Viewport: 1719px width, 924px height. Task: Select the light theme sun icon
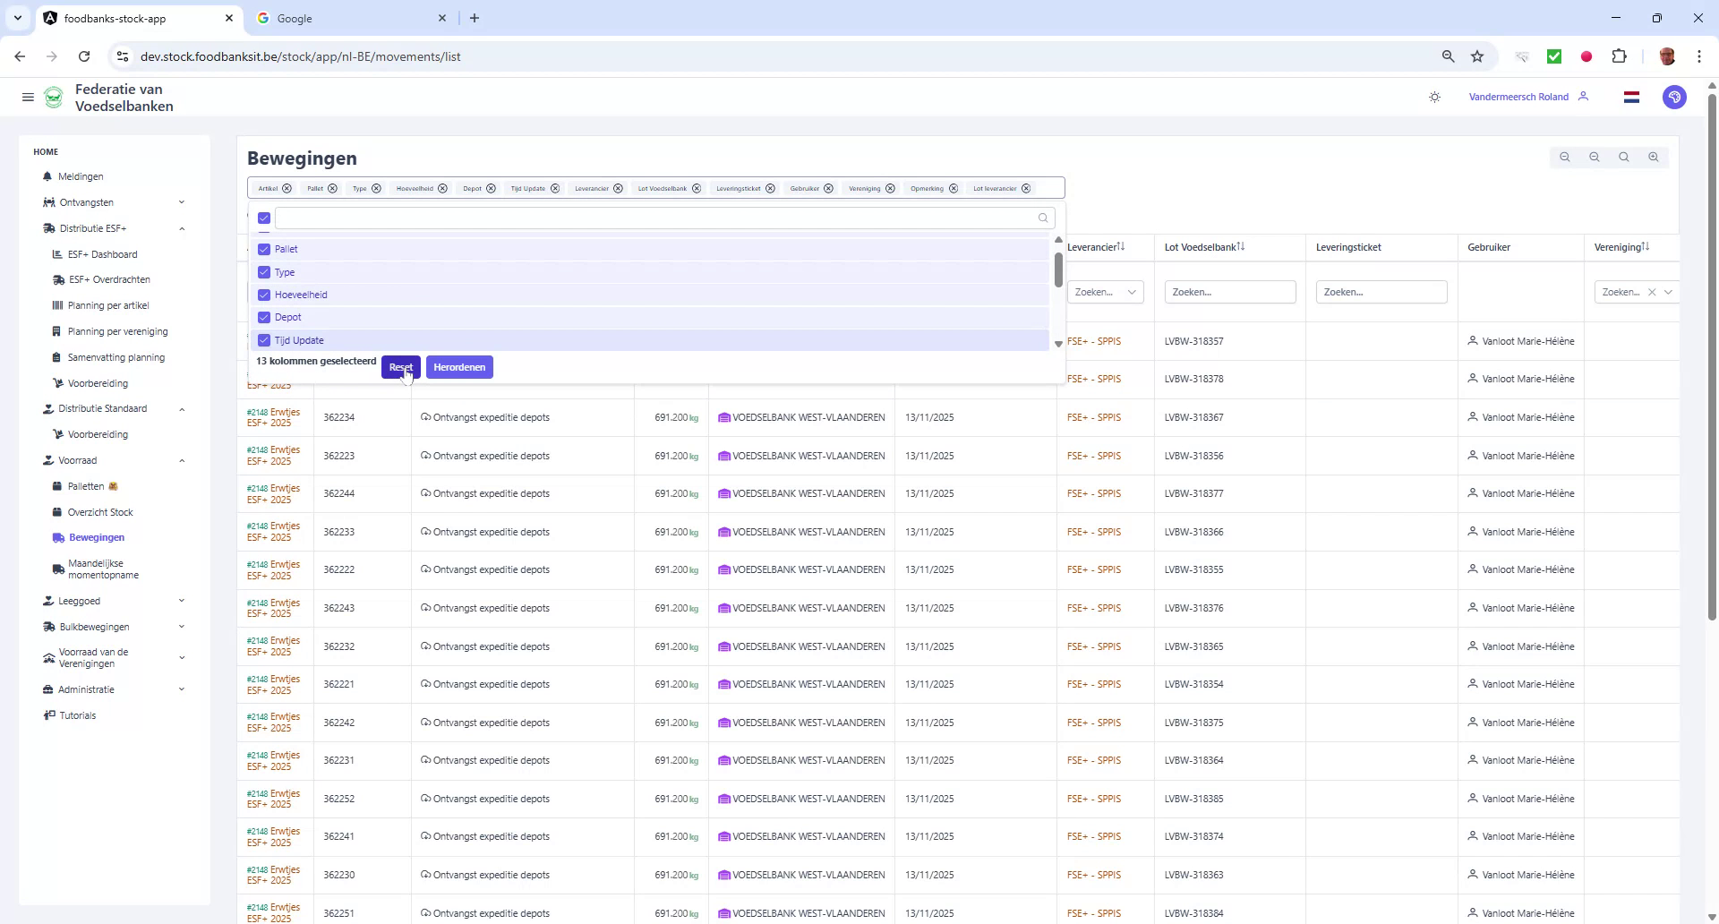point(1434,97)
